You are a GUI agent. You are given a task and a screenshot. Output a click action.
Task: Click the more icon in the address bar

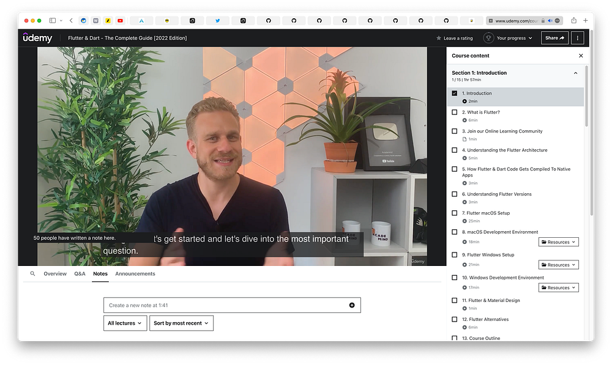click(557, 21)
